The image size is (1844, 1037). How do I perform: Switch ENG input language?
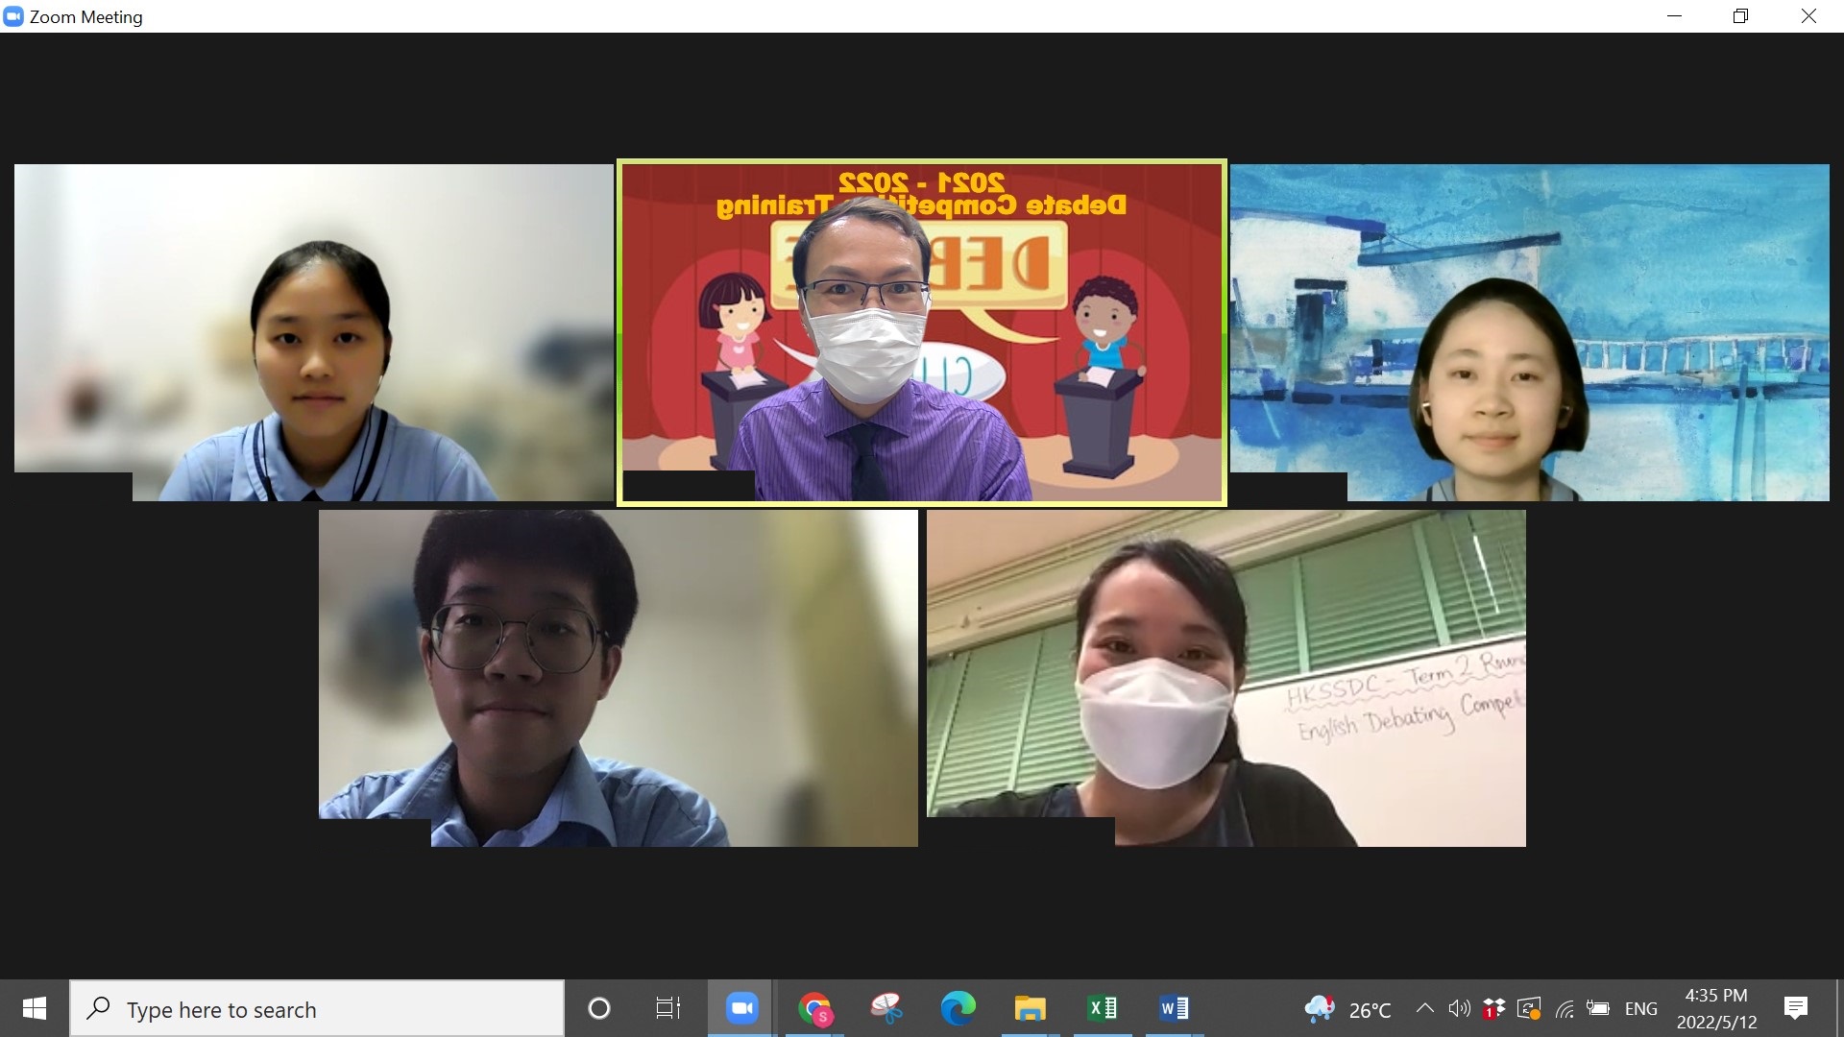coord(1640,1009)
